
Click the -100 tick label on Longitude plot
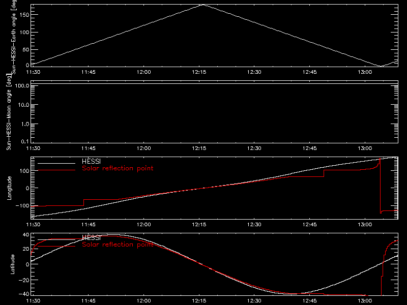[x=22, y=205]
